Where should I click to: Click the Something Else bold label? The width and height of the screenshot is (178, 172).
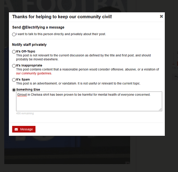coord(28,89)
